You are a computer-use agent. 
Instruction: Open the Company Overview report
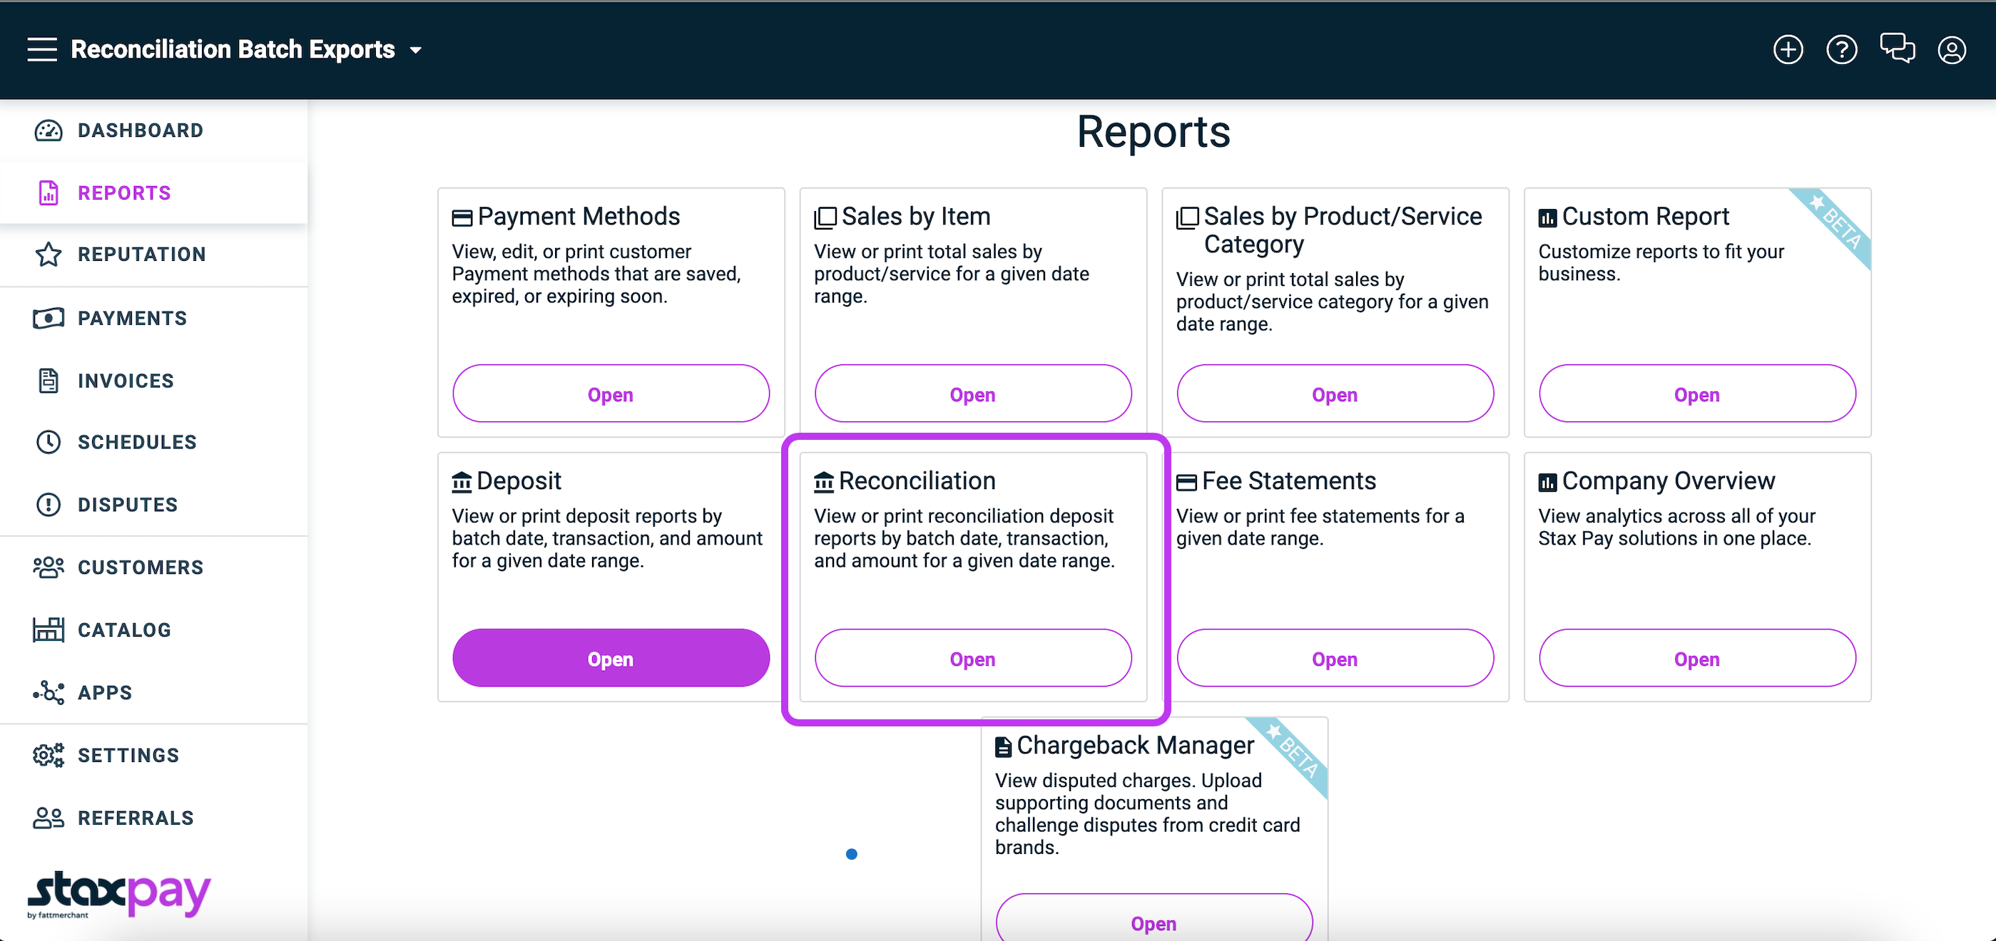(1697, 657)
